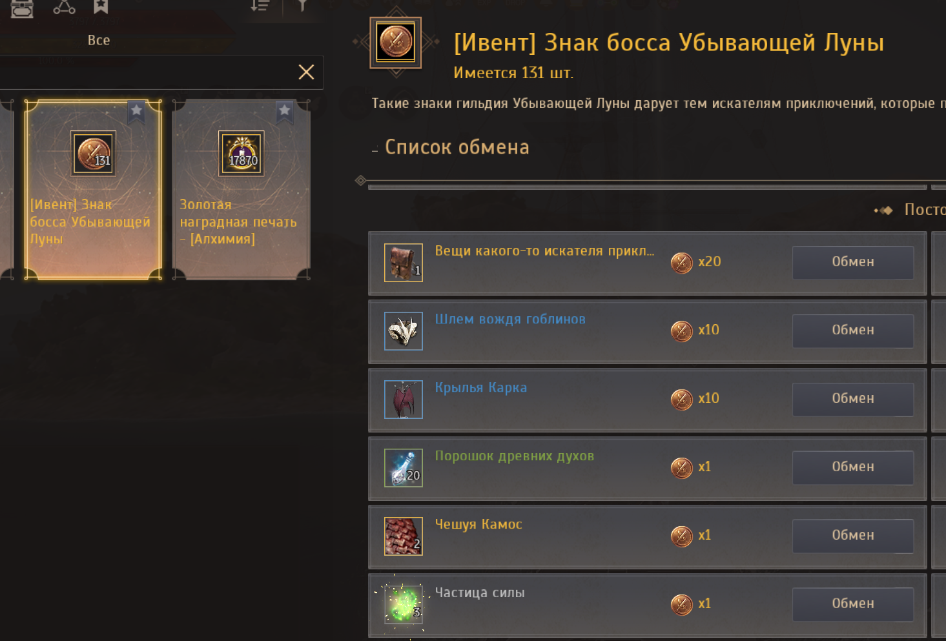
Task: Clear the search field with X
Action: click(x=306, y=72)
